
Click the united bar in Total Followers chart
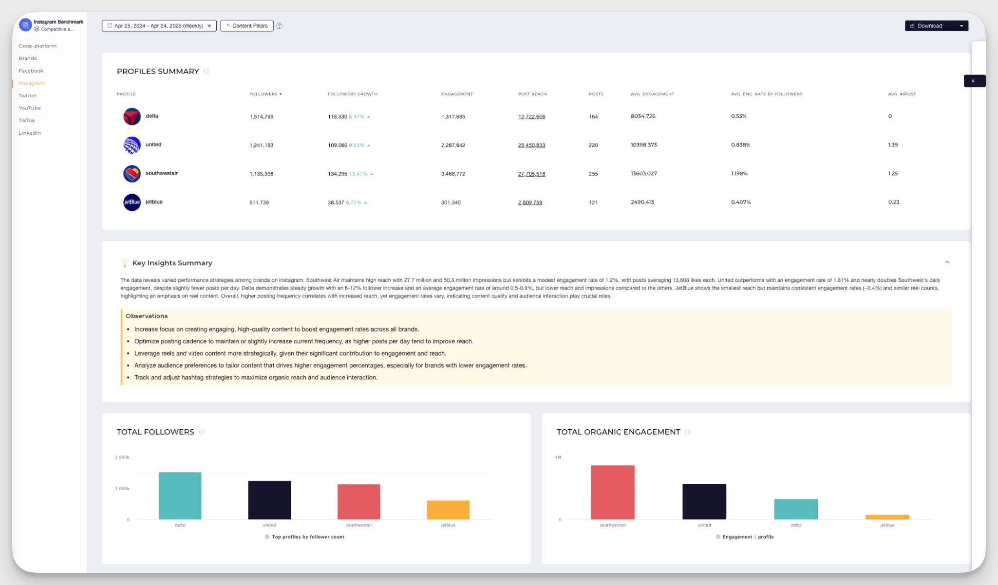pyautogui.click(x=269, y=500)
